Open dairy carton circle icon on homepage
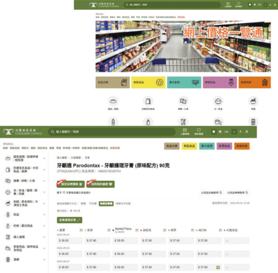278x273 pixels. (148, 101)
